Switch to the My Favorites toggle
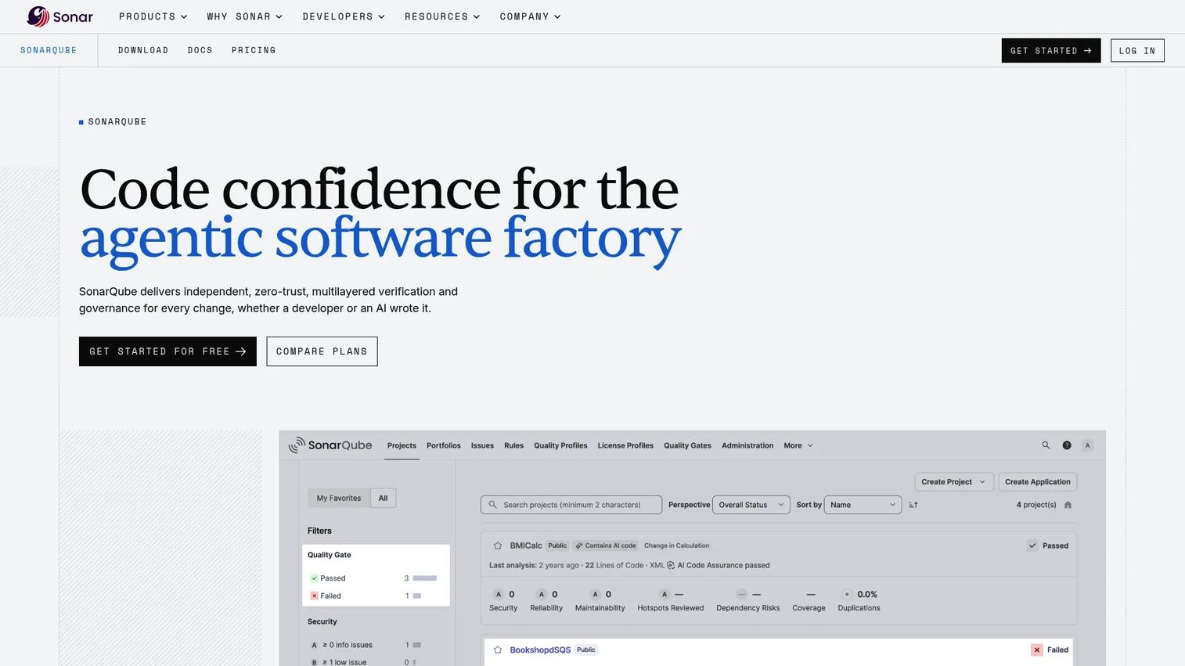The height and width of the screenshot is (666, 1185). (339, 498)
